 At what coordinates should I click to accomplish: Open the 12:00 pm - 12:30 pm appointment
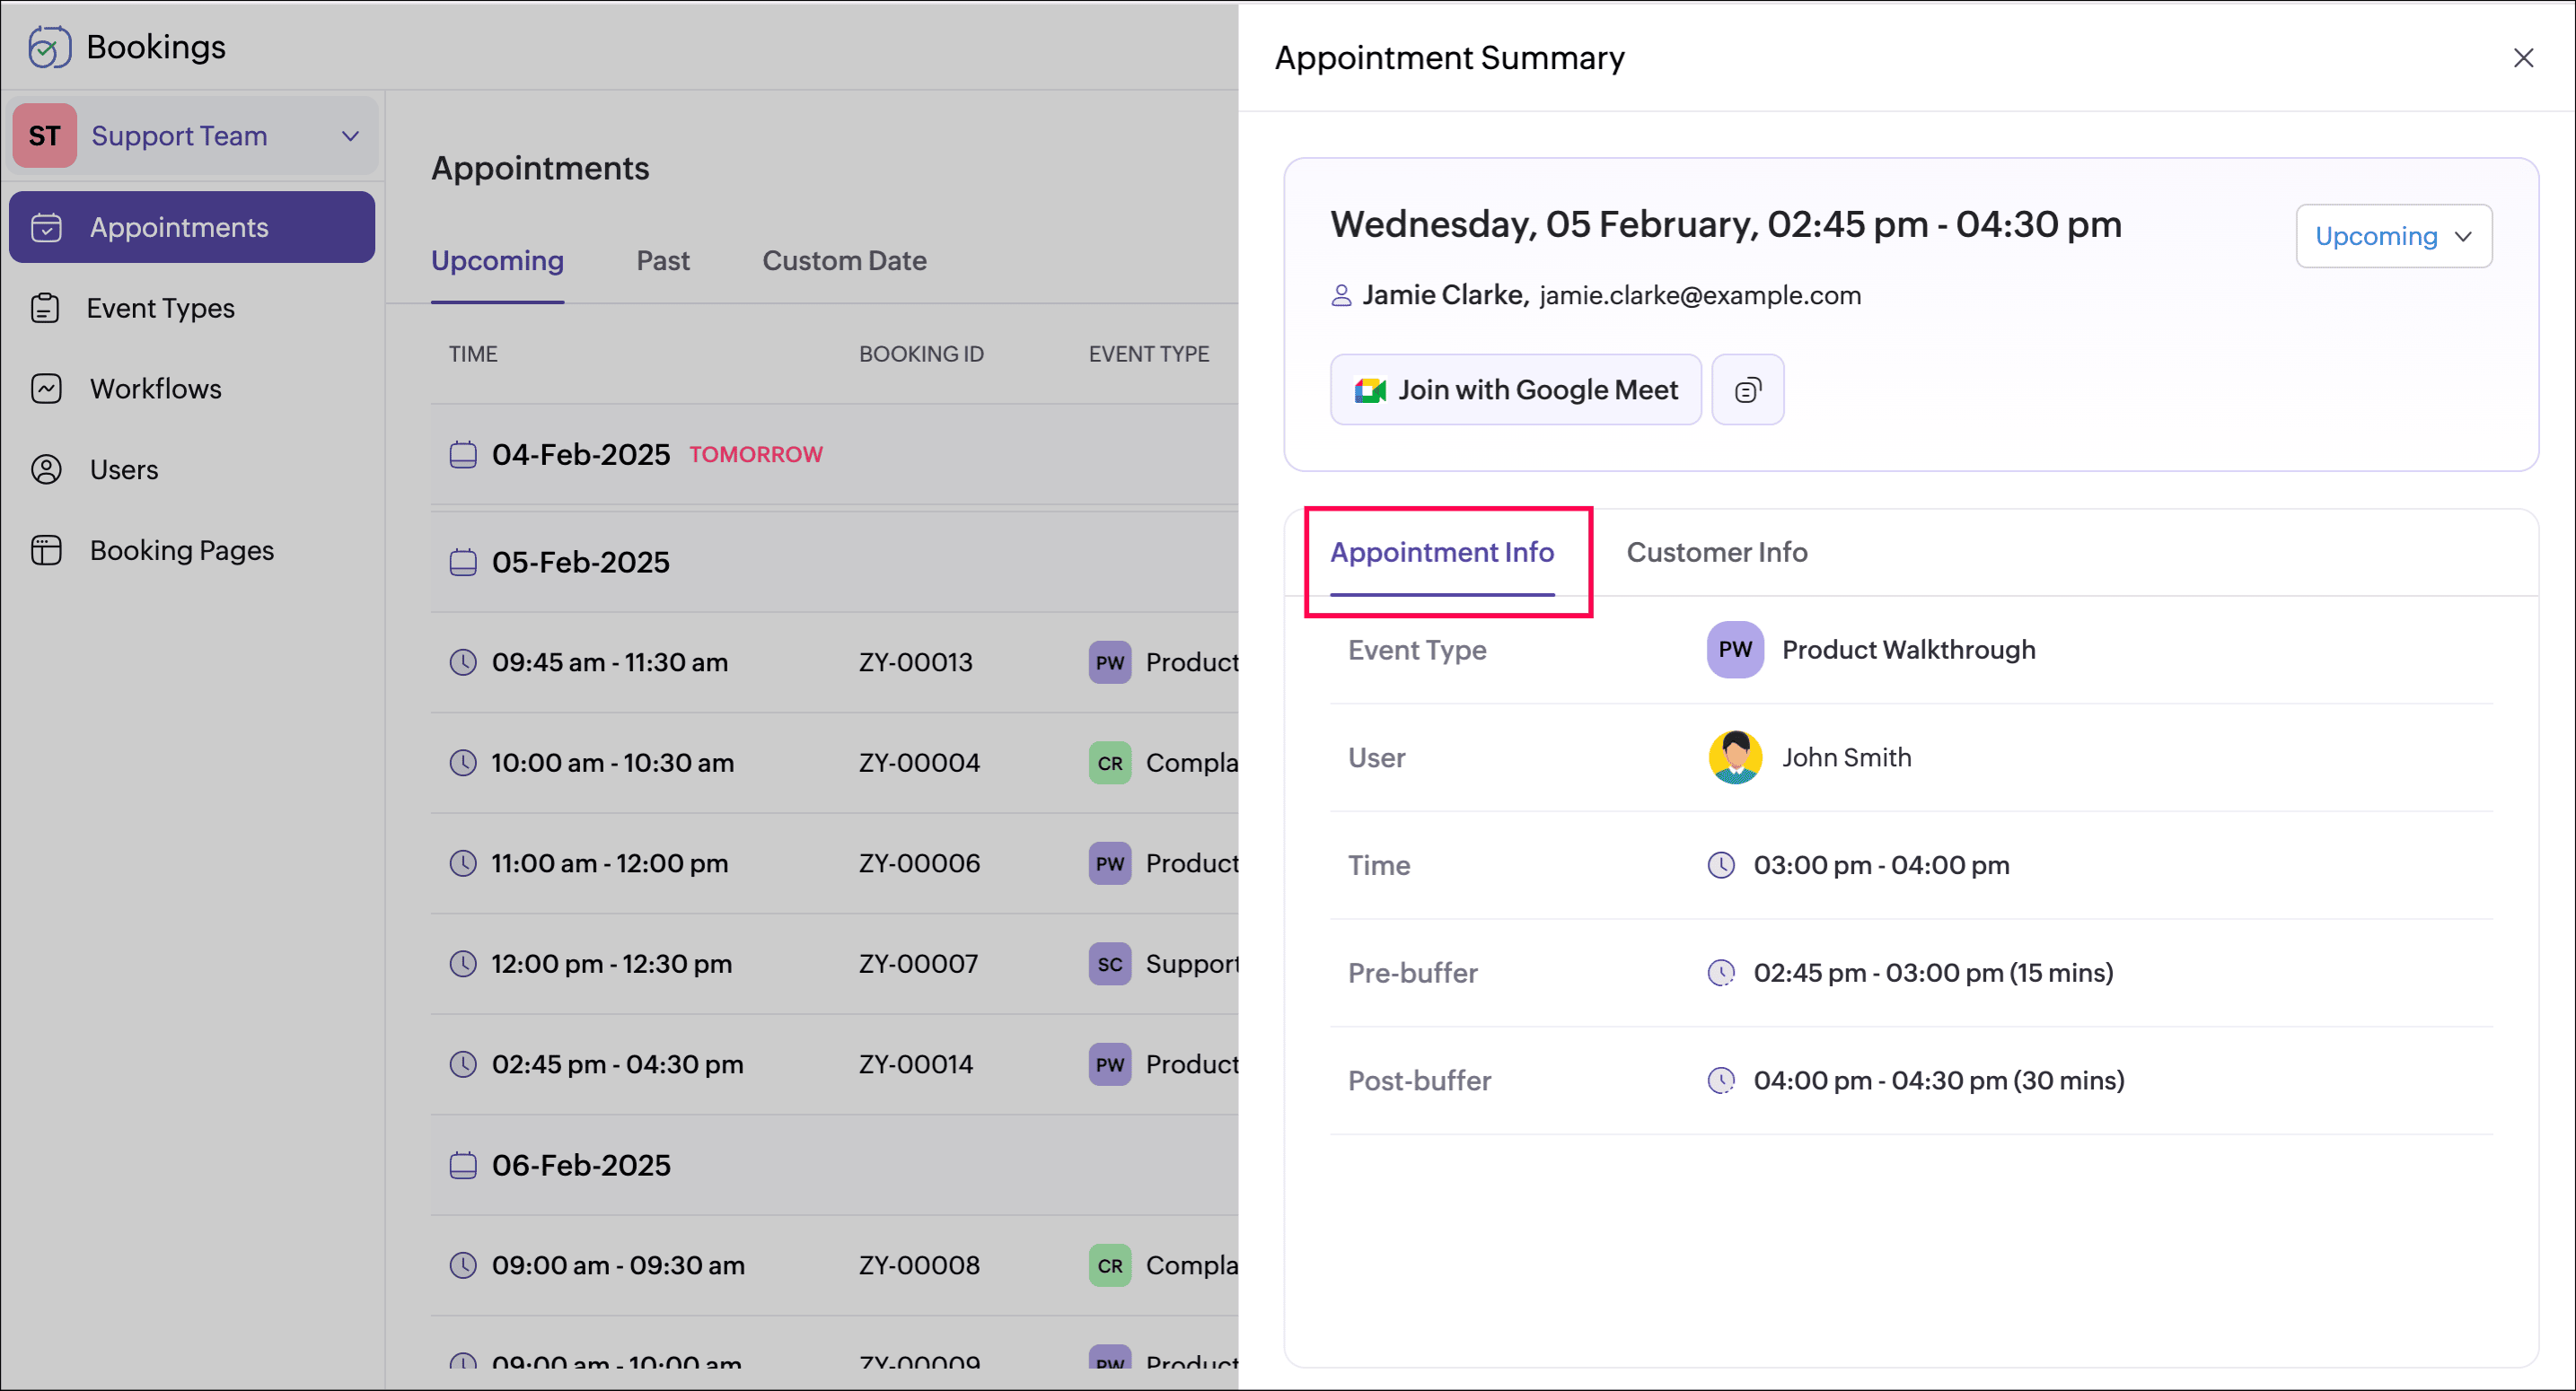click(612, 965)
